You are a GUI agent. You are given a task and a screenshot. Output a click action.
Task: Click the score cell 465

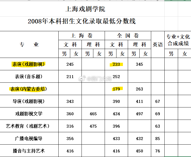pos(93,114)
